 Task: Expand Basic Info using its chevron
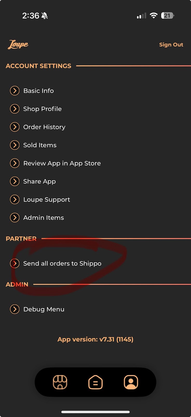click(x=15, y=91)
